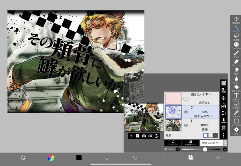
Task: Delete the layer with the trash icon
Action: [224, 128]
